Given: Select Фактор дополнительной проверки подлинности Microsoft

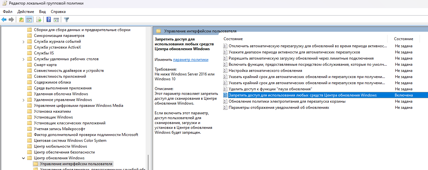Looking at the screenshot, I should click(x=86, y=135).
